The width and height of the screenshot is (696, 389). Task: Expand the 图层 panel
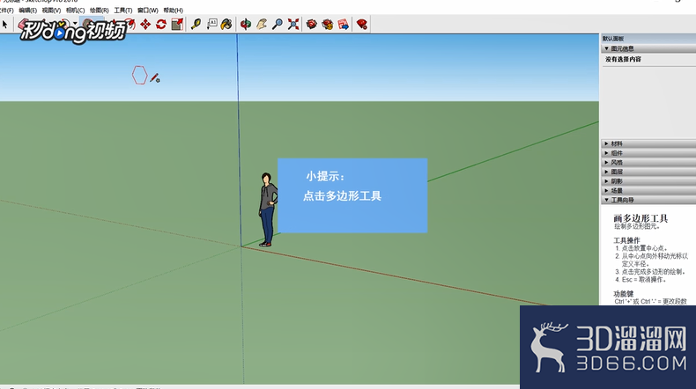648,172
